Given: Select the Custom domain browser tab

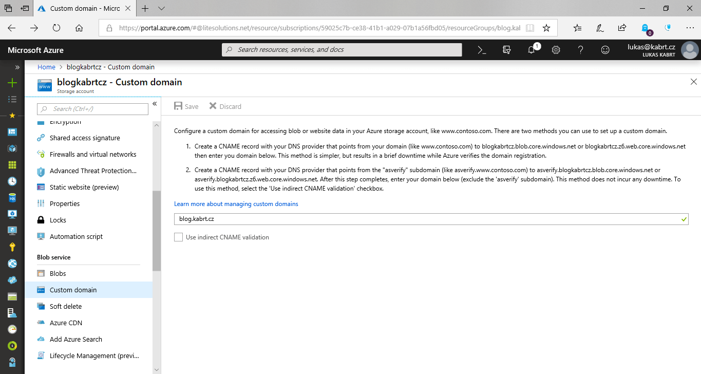Looking at the screenshot, I should coord(85,9).
